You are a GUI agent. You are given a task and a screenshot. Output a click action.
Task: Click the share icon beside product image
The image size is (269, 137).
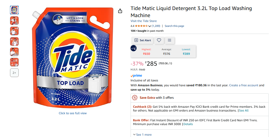[120, 11]
